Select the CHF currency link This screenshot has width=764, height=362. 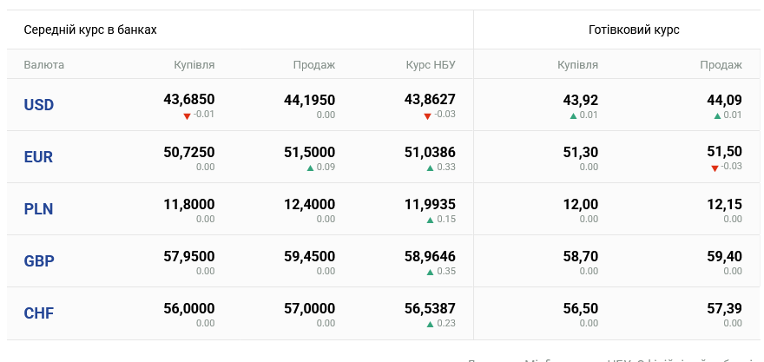point(39,313)
